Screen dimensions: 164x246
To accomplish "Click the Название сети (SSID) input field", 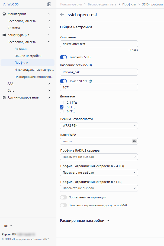I will pos(99,72).
